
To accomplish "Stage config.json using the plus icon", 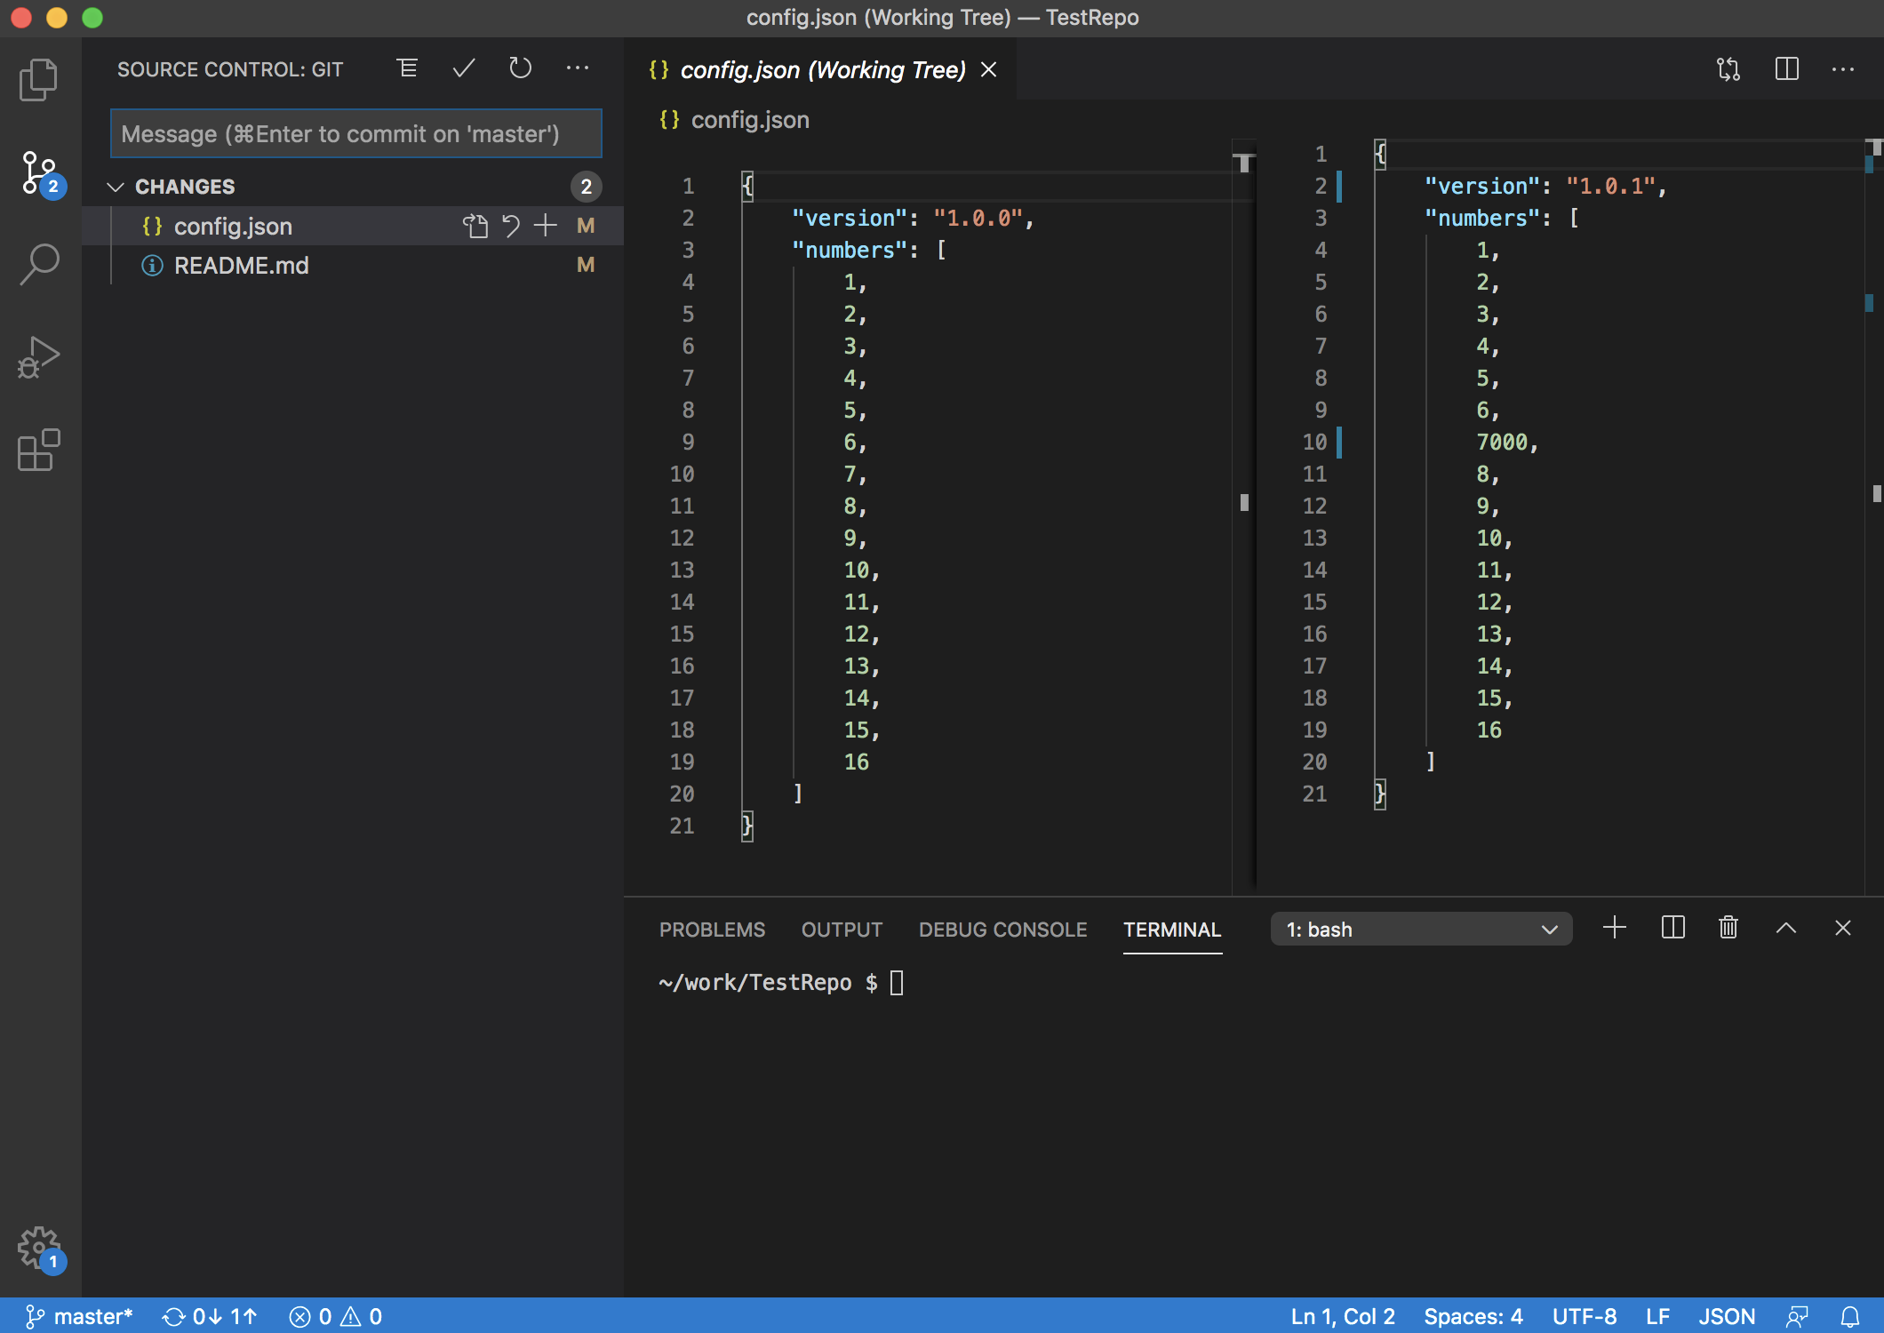I will point(545,226).
